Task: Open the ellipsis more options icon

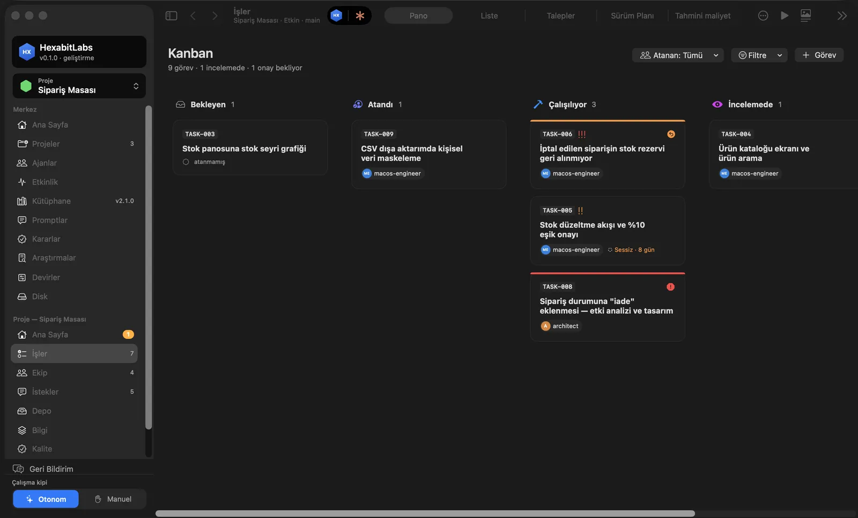Action: tap(763, 16)
